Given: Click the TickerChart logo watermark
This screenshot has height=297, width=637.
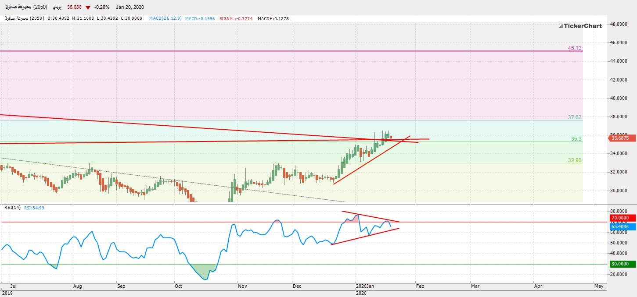Looking at the screenshot, I should click(580, 26).
